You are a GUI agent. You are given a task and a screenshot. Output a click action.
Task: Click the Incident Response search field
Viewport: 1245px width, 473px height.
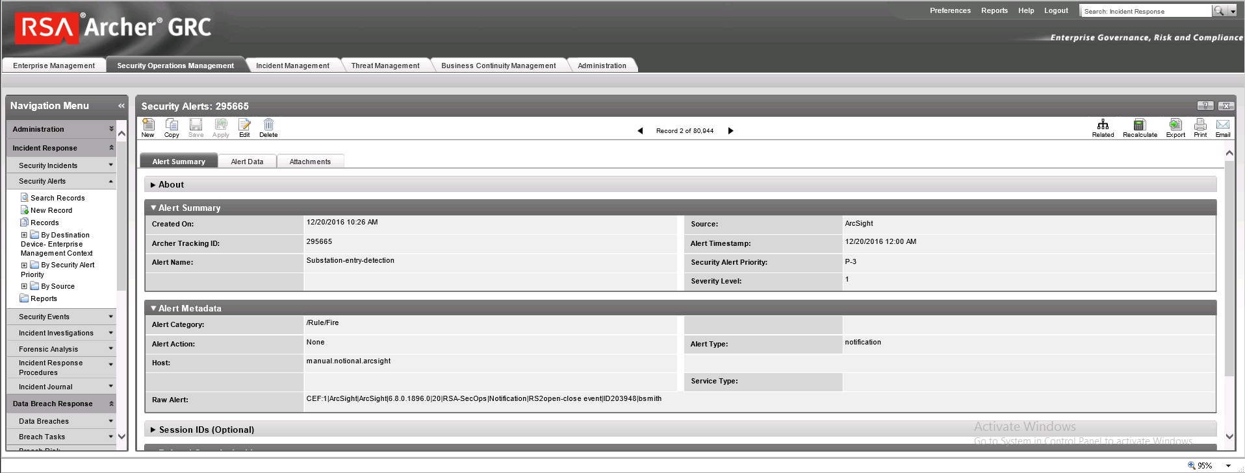[1146, 11]
